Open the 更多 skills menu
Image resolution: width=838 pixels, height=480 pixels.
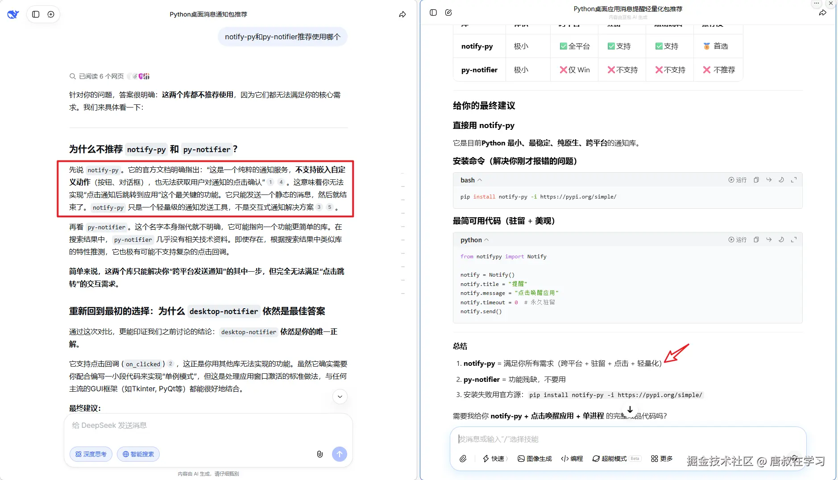click(x=662, y=459)
